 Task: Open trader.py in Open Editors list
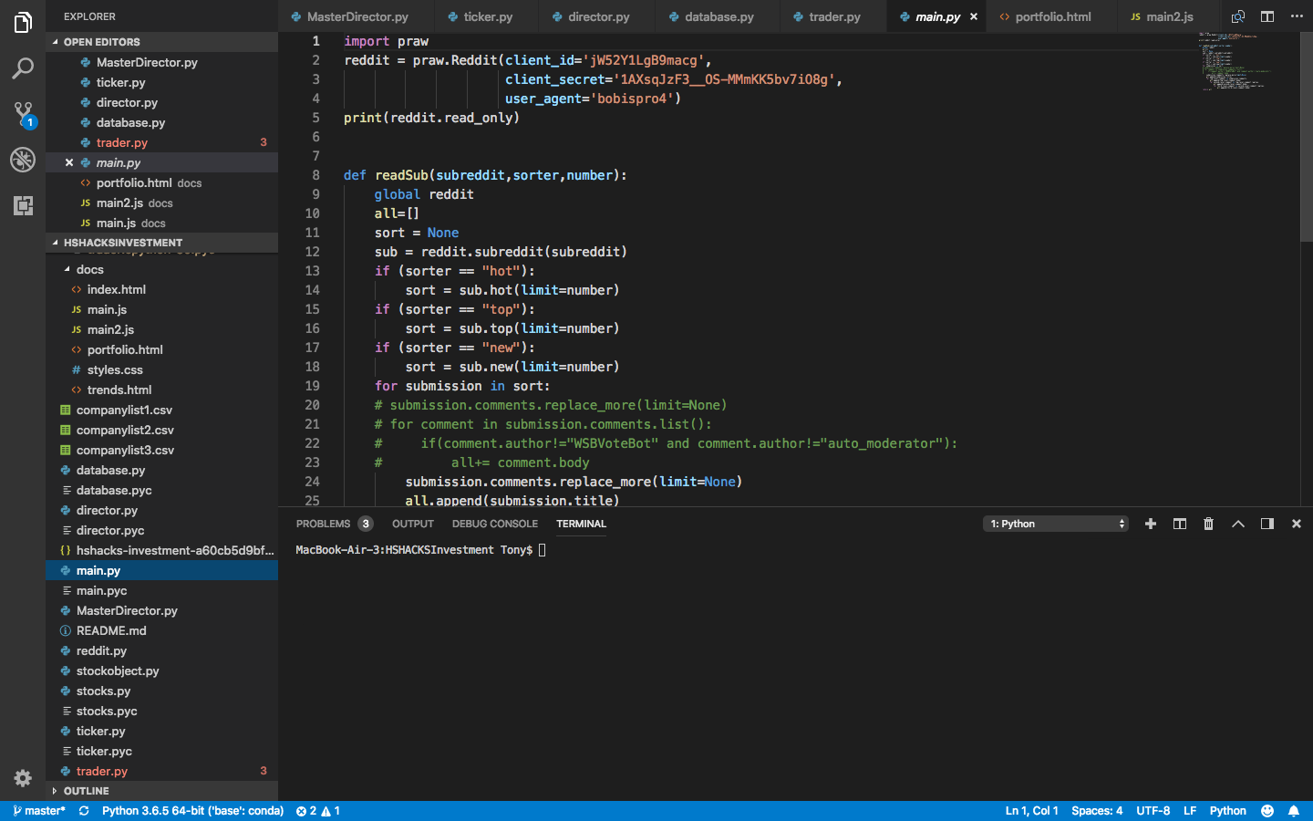[162, 142]
